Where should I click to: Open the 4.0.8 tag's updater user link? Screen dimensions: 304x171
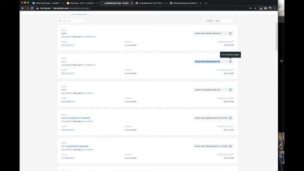tap(89, 93)
